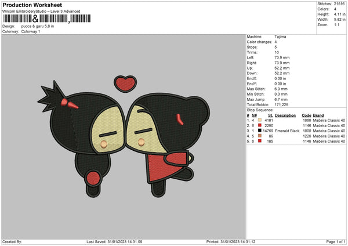This screenshot has width=348, height=246.
Task: Click the 'Production Worksheet' title
Action: coord(32,5)
